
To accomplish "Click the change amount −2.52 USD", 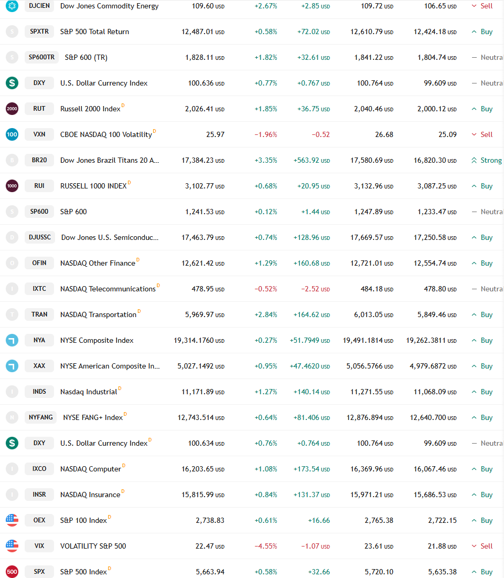I will point(316,289).
